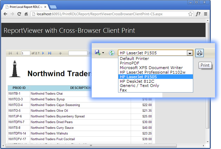Choose the Fax printer option

tap(156, 90)
